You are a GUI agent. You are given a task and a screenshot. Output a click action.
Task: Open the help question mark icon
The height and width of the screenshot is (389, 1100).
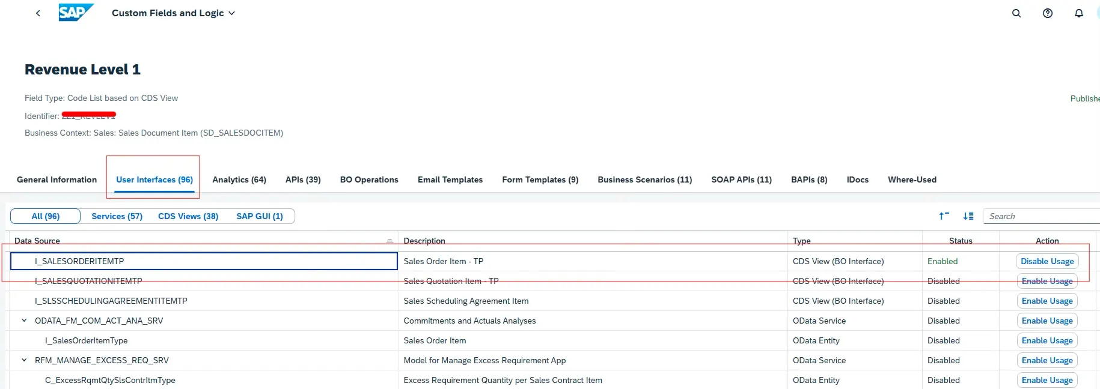tap(1048, 13)
